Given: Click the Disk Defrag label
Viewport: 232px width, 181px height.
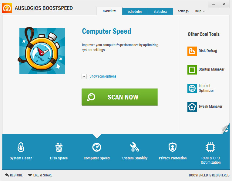Looking at the screenshot, I should tap(208, 51).
